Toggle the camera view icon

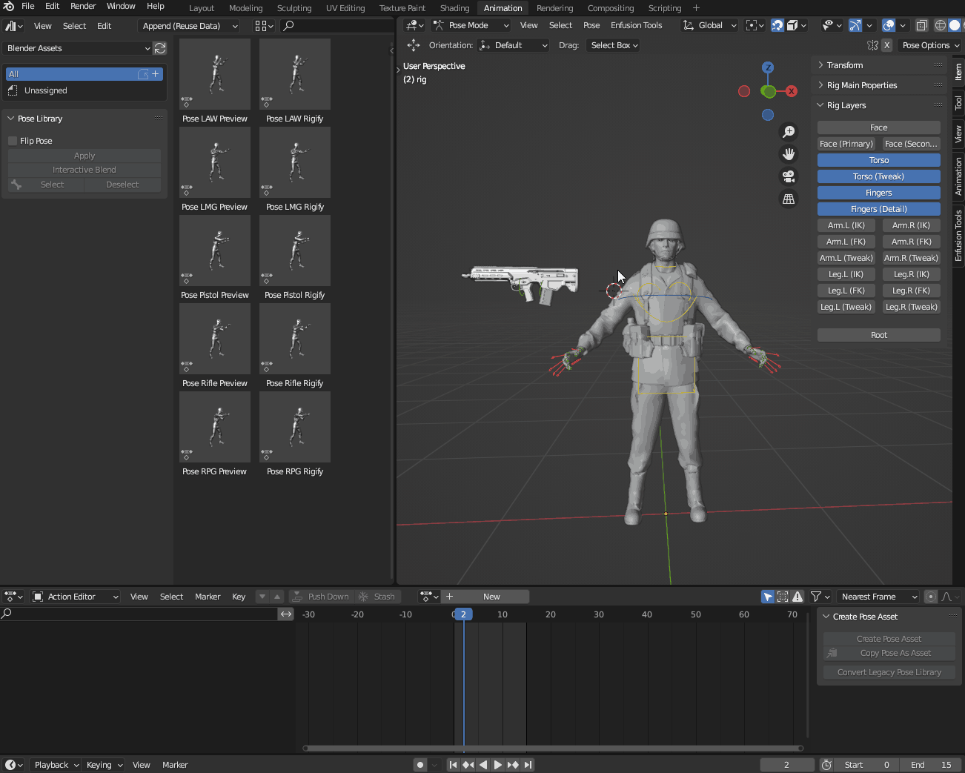coord(789,176)
